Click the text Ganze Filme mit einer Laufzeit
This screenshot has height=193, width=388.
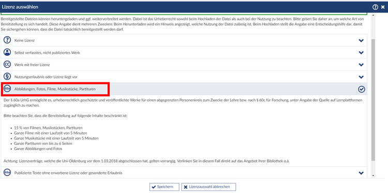tap(51, 133)
